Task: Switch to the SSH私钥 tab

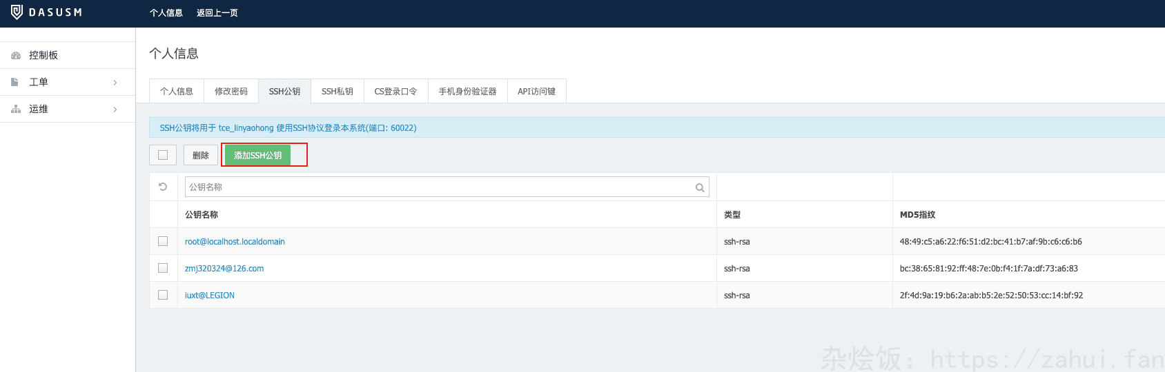Action: click(x=337, y=92)
